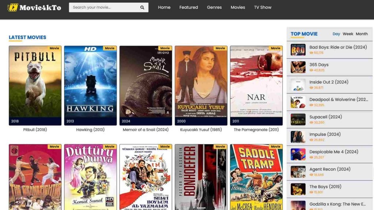The height and width of the screenshot is (210, 374).
Task: Switch Top Movie to Week view
Action: 348,34
